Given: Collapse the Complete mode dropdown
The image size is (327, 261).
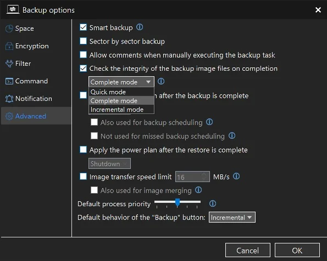Looking at the screenshot, I should click(121, 82).
